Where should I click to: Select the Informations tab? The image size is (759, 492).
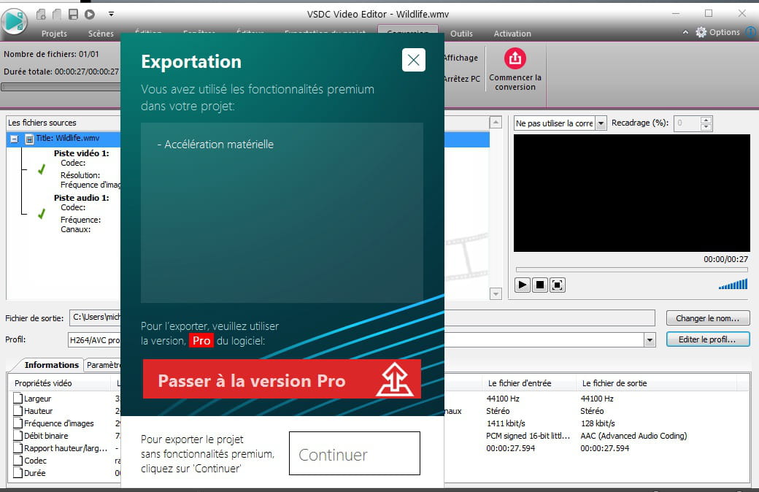pos(51,365)
